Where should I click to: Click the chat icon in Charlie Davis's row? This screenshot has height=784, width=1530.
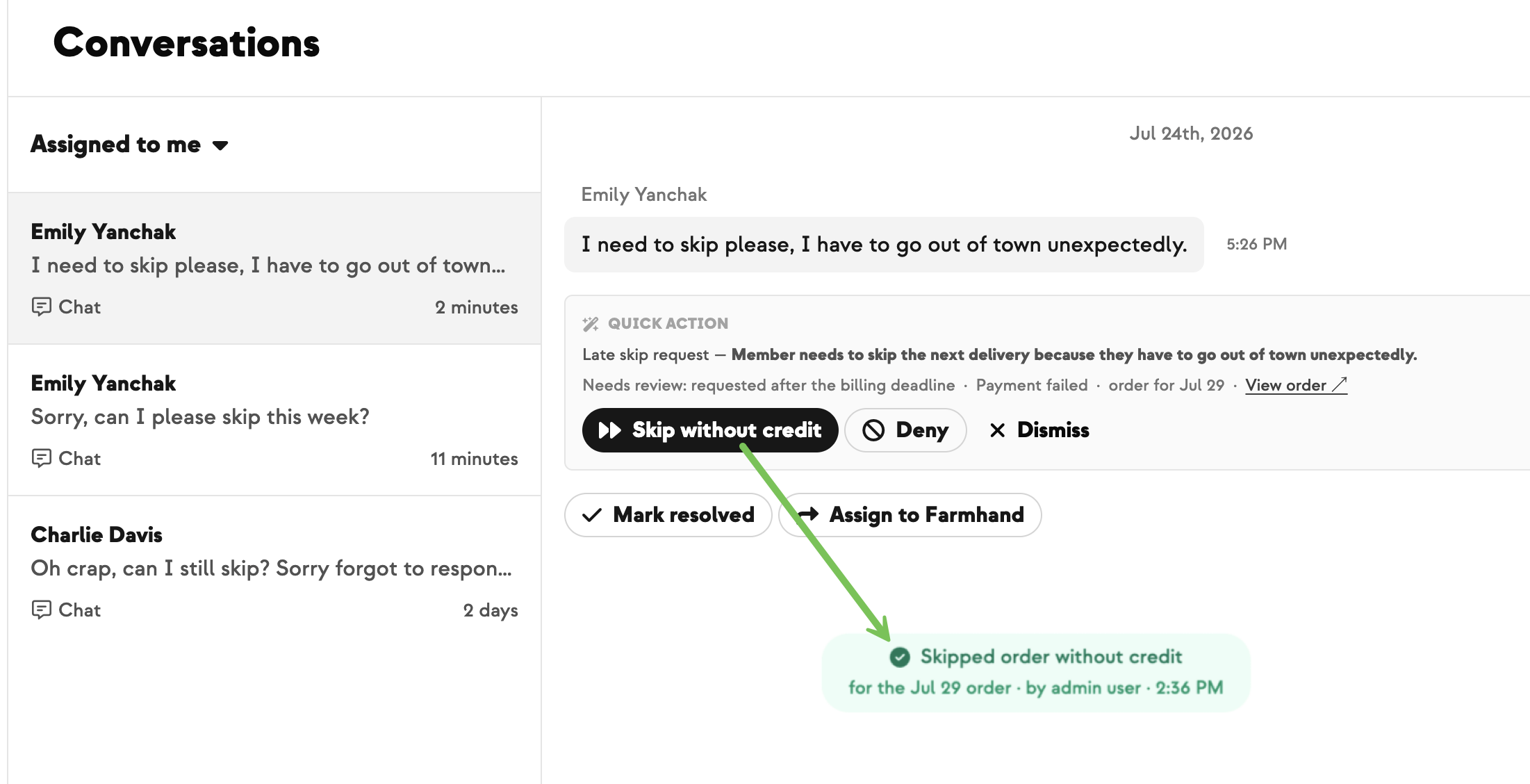[x=42, y=610]
